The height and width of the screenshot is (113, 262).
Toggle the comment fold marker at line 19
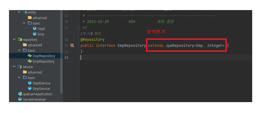79,28
